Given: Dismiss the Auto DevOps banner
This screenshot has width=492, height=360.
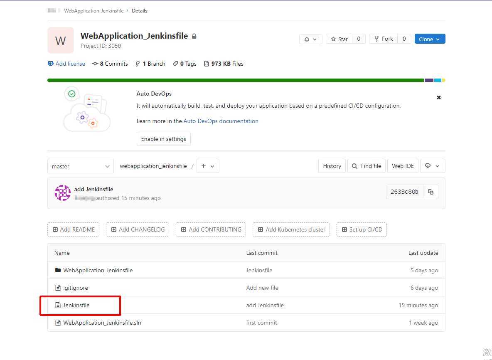Looking at the screenshot, I should (439, 98).
